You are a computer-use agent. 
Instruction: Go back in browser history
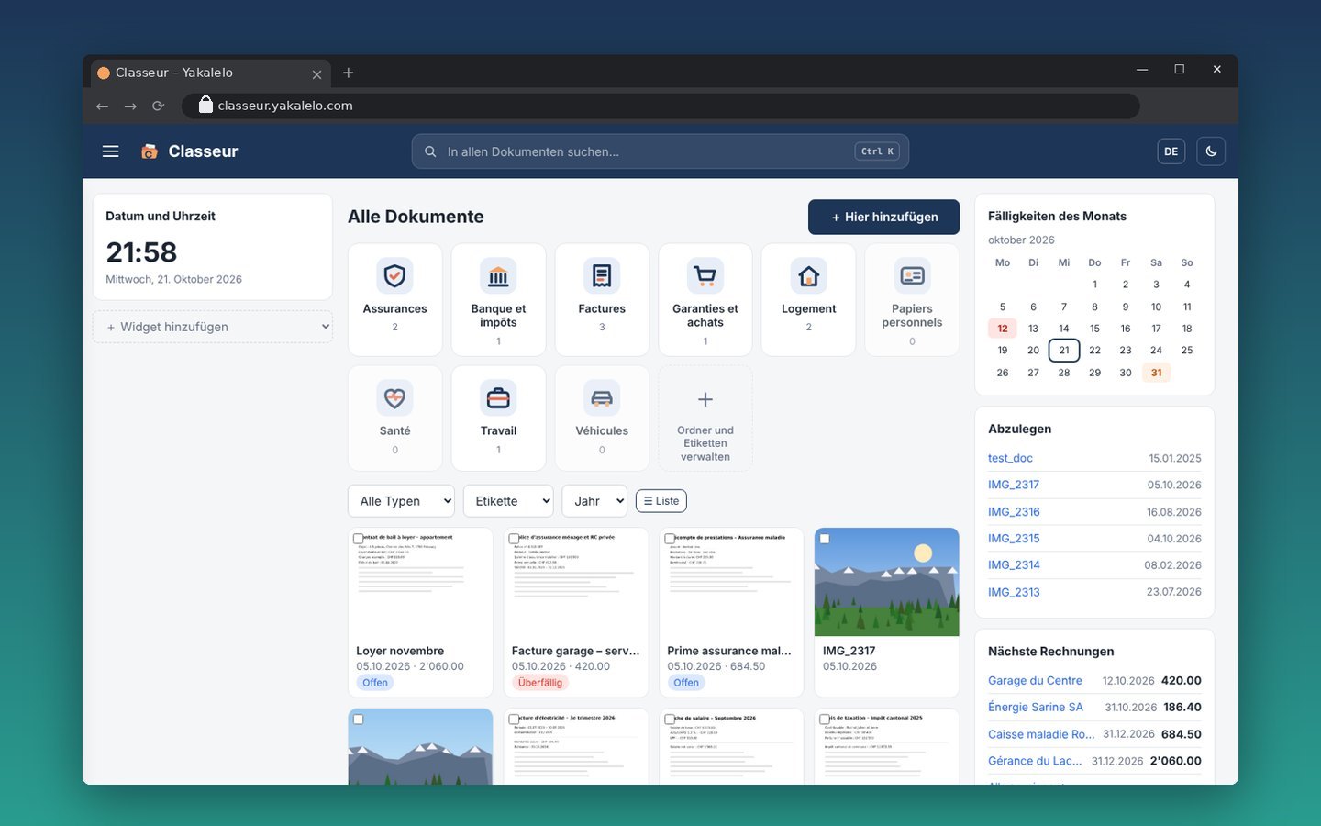pos(102,106)
